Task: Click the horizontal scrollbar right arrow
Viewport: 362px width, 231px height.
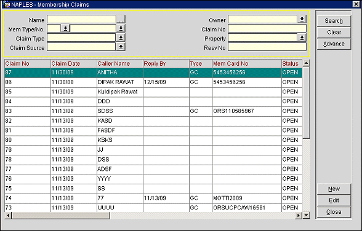Action: click(299, 216)
